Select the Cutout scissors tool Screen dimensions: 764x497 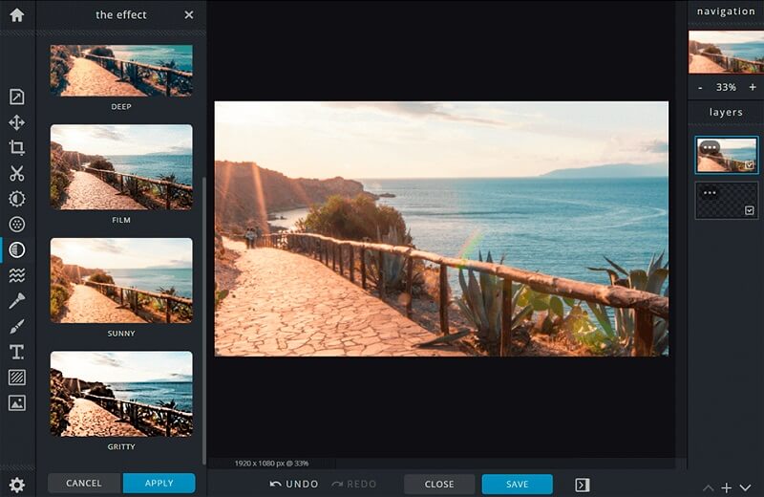click(x=16, y=174)
